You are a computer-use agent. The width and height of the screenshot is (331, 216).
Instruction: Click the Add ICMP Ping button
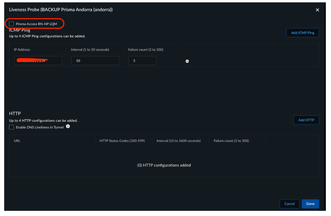coord(303,33)
